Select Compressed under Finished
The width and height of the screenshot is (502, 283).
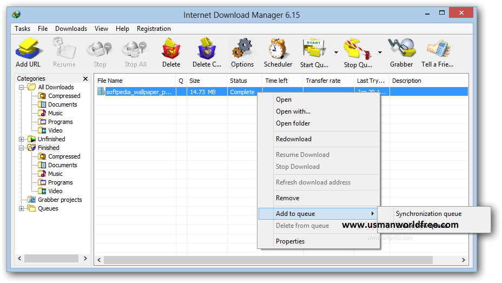click(x=64, y=156)
